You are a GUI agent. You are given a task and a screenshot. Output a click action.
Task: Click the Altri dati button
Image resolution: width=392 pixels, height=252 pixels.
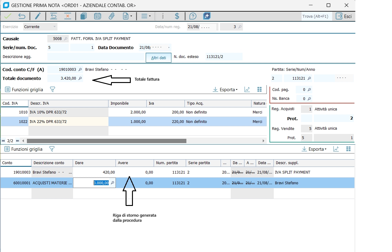158,58
